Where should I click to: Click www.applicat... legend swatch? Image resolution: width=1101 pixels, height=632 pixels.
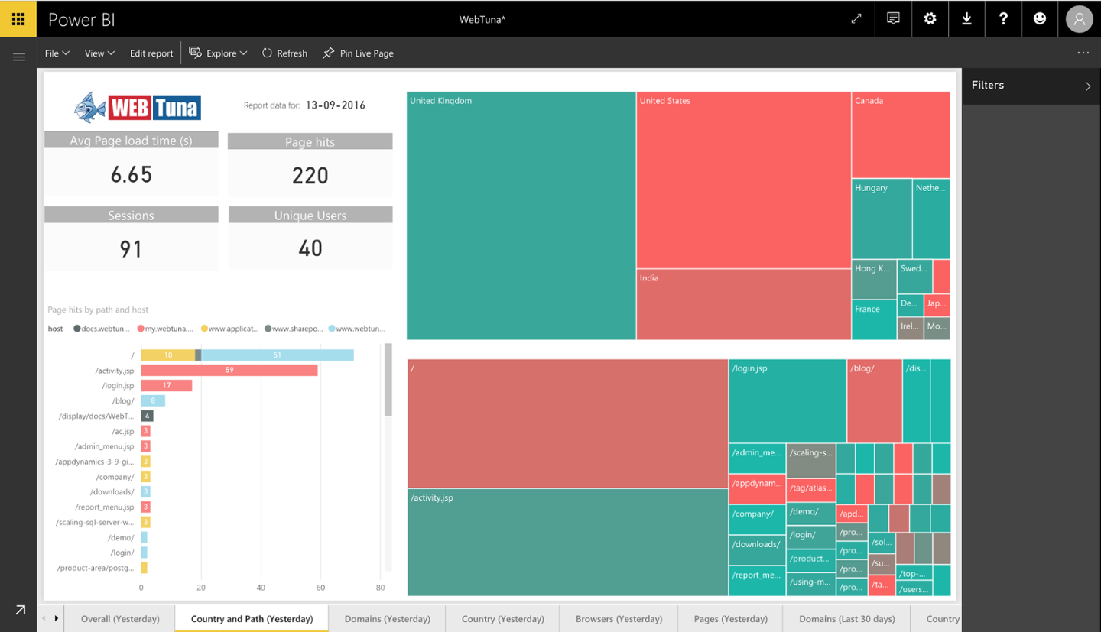point(204,329)
